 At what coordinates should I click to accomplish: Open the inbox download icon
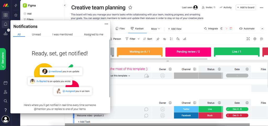click(6, 33)
